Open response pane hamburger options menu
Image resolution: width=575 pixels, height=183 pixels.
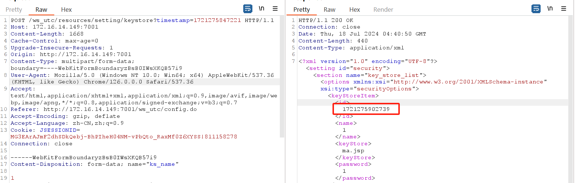coord(564,8)
